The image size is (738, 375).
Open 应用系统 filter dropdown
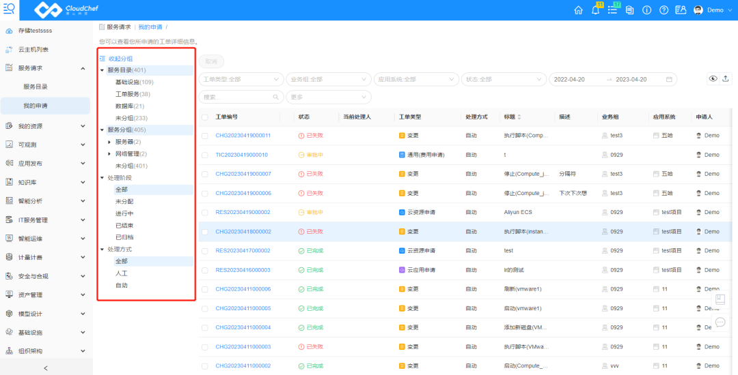[x=416, y=79]
